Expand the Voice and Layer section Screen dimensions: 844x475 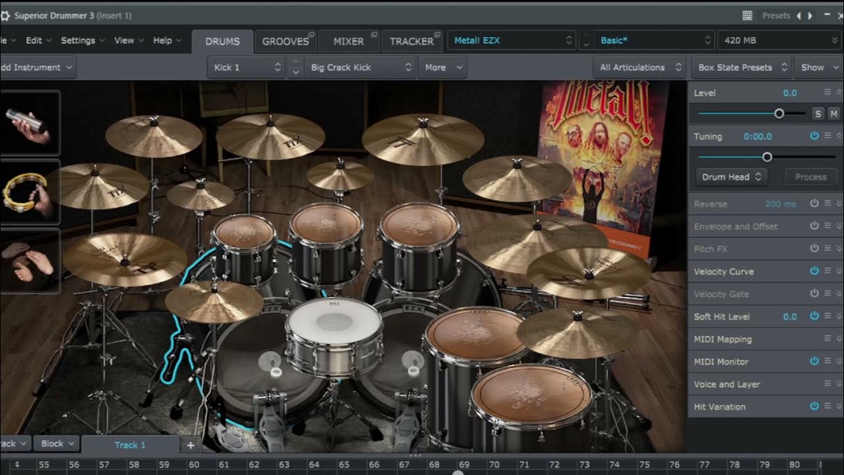point(839,384)
